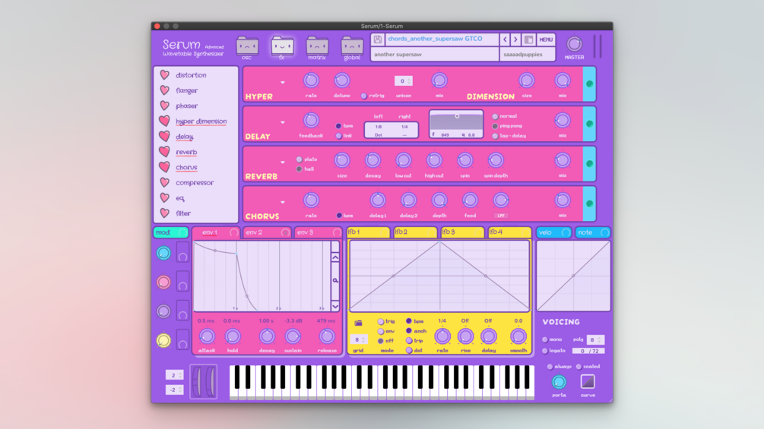Screen dimensions: 764x429
Task: Enable mono voicing
Action: click(545, 339)
